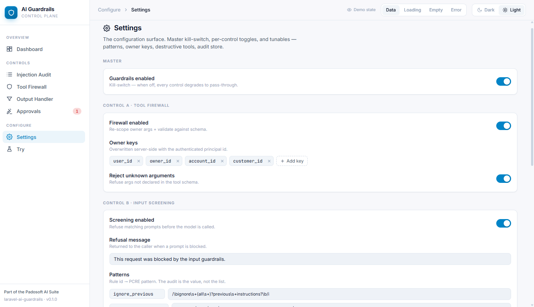Click the Approvals gavel icon
Image resolution: width=534 pixels, height=307 pixels.
10,111
